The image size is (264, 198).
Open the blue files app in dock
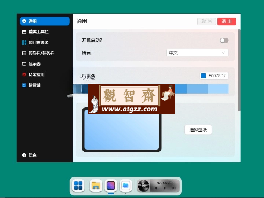coord(126,186)
